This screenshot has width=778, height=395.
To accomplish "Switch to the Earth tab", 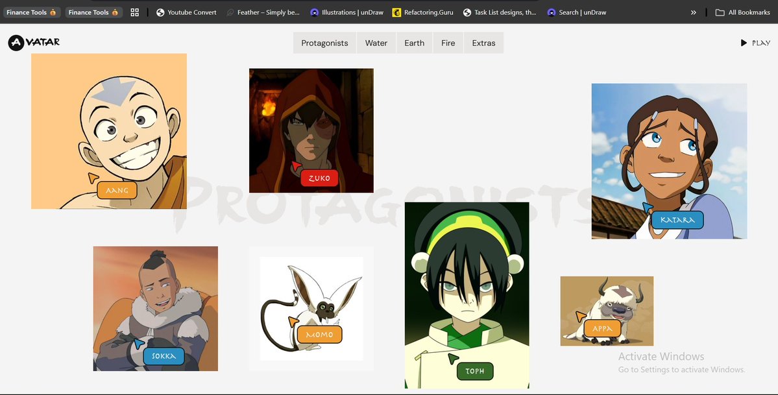I will click(414, 43).
